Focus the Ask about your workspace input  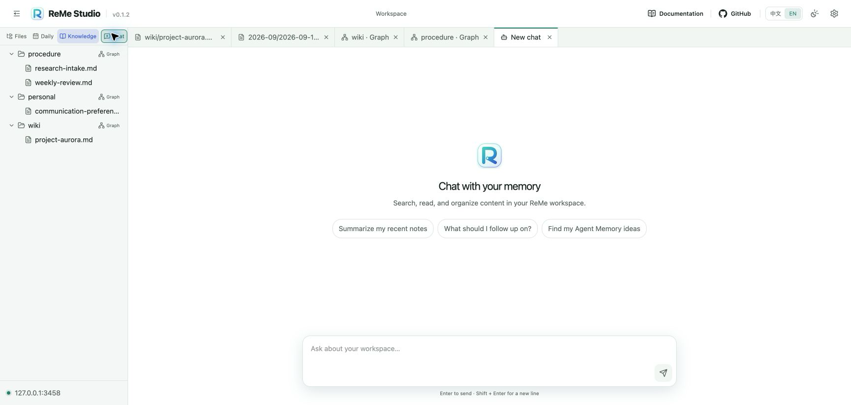(490, 361)
